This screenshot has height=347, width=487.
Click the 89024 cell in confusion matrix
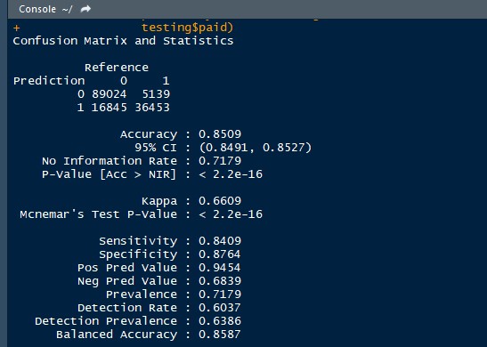pyautogui.click(x=109, y=94)
